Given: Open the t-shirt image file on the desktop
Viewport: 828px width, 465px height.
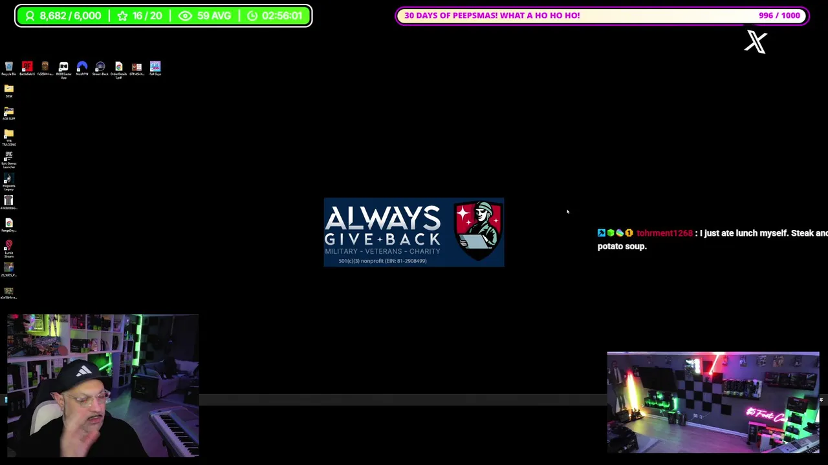Looking at the screenshot, I should coord(8,203).
